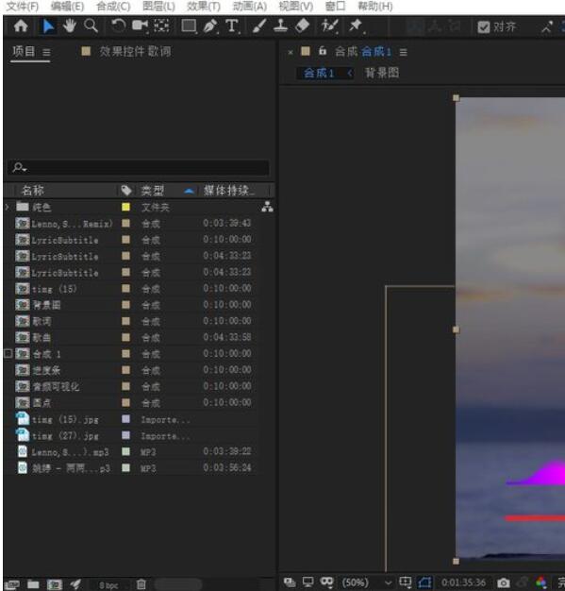This screenshot has height=591, width=565.
Task: Open the 图层(L) menu
Action: 158,6
